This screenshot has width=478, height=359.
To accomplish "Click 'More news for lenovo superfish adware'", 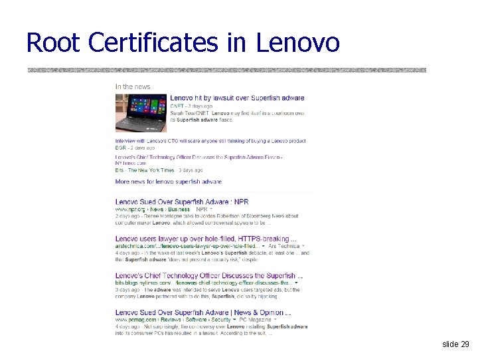I will pos(168,181).
